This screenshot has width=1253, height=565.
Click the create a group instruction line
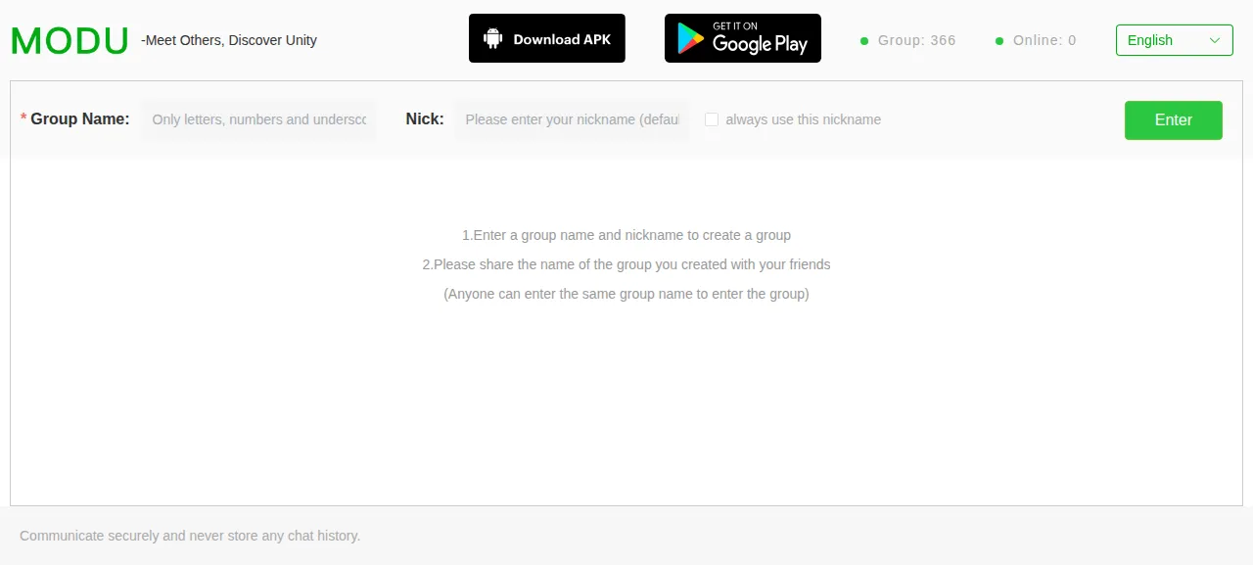click(626, 235)
